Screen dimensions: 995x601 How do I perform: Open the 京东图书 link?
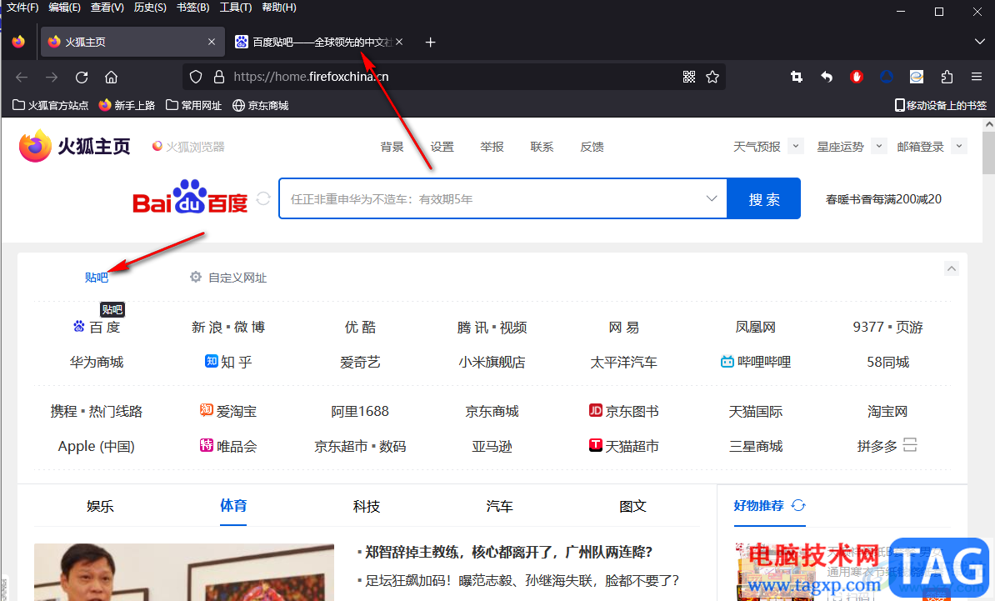coord(624,411)
